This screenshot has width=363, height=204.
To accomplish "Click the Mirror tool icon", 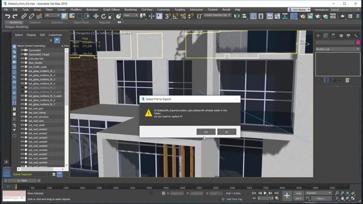I will click(237, 16).
